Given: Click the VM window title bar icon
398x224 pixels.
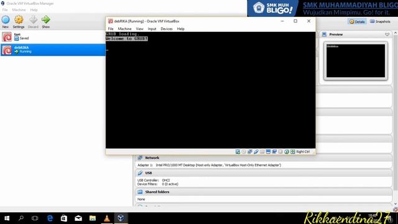Looking at the screenshot, I should pos(111,21).
